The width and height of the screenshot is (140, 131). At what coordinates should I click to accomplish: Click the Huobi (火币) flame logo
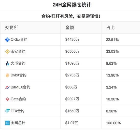(x=7, y=63)
